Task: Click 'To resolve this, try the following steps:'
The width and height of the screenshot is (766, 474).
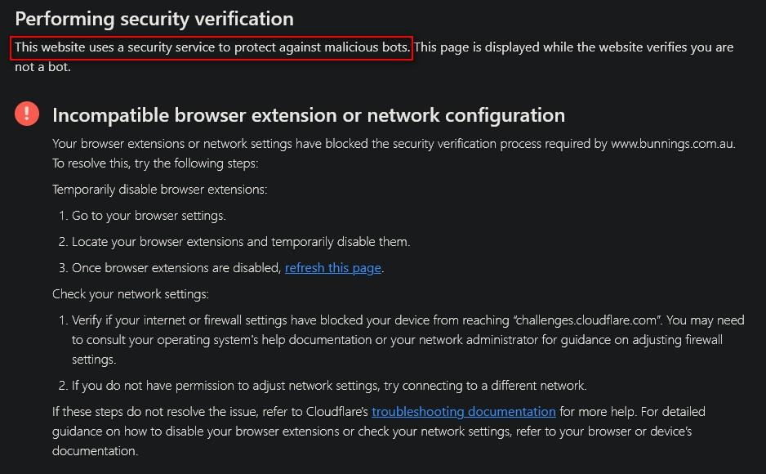Action: tap(155, 163)
